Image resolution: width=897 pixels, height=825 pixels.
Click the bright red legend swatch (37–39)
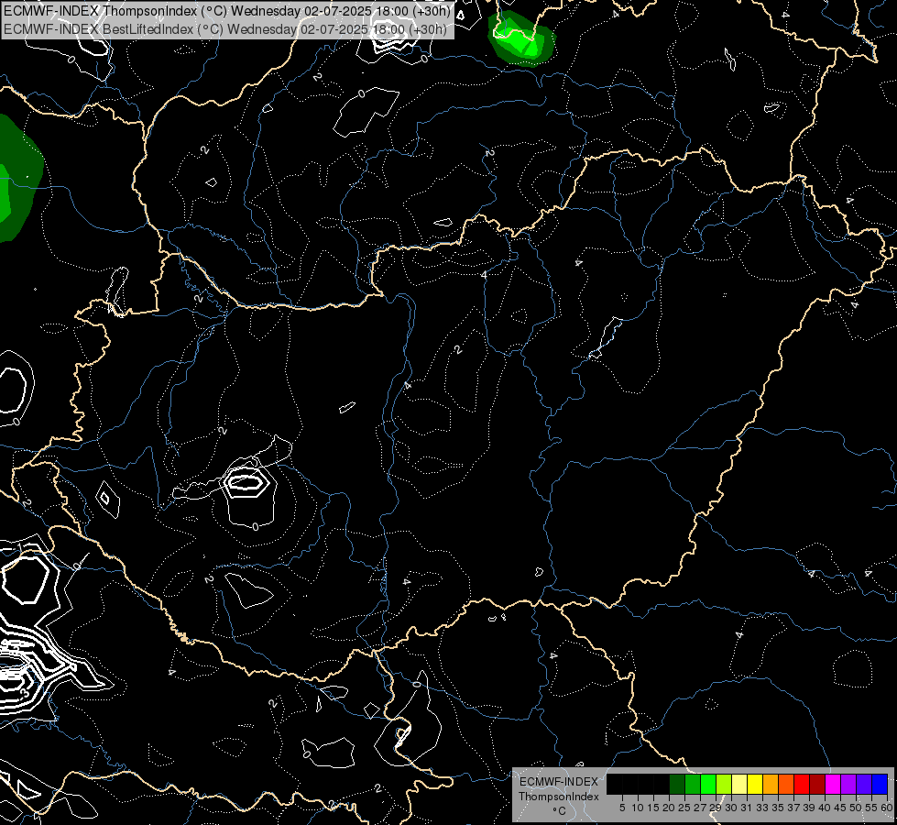click(802, 784)
